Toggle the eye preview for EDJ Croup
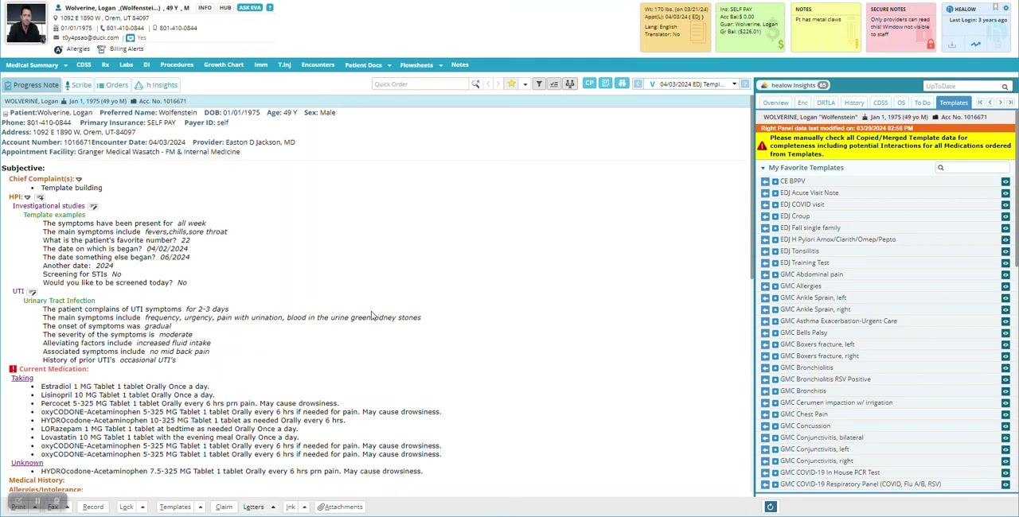 coord(1005,216)
